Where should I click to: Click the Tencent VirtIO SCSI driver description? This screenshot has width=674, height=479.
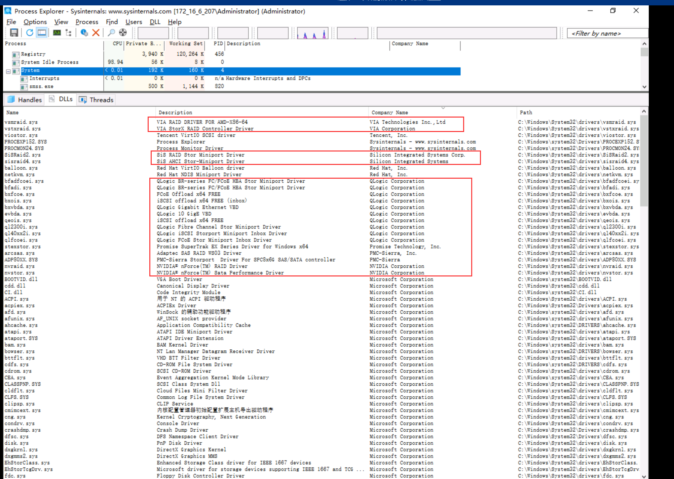point(196,135)
